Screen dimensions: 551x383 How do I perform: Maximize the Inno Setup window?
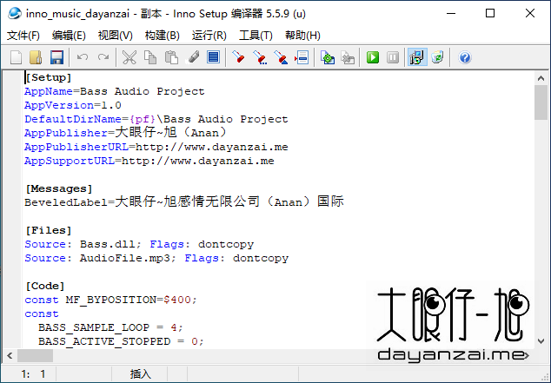pos(490,14)
